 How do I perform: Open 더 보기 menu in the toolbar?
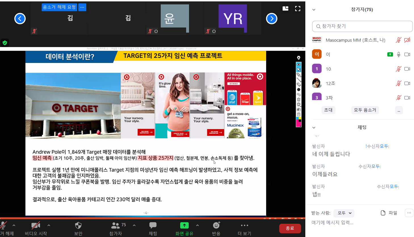point(244,226)
